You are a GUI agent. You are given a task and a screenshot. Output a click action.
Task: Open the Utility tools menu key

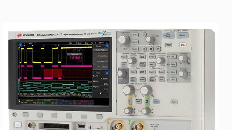click(133, 72)
